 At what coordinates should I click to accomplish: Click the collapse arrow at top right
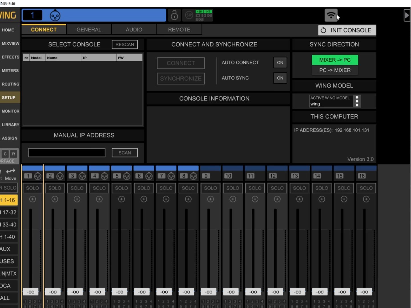pos(407,15)
